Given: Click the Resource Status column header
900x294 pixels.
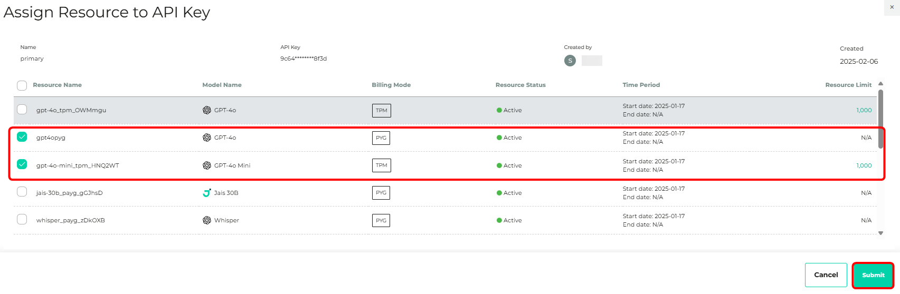Looking at the screenshot, I should 520,85.
